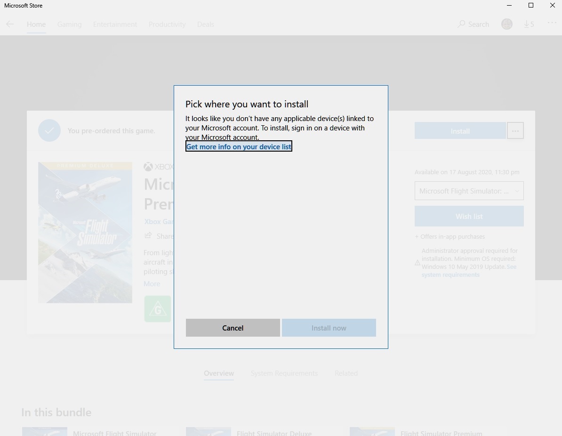Screen dimensions: 562x436
Task: Open Get more info on your device list
Action: pyautogui.click(x=239, y=146)
